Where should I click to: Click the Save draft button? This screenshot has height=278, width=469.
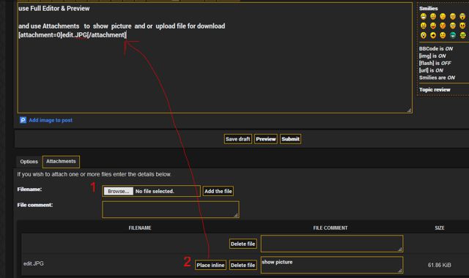[x=237, y=139]
